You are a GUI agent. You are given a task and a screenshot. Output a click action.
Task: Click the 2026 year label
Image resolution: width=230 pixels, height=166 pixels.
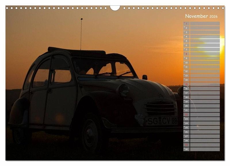click(x=213, y=17)
